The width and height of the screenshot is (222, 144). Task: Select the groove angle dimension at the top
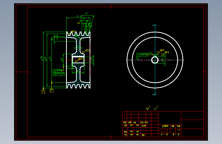click(87, 14)
